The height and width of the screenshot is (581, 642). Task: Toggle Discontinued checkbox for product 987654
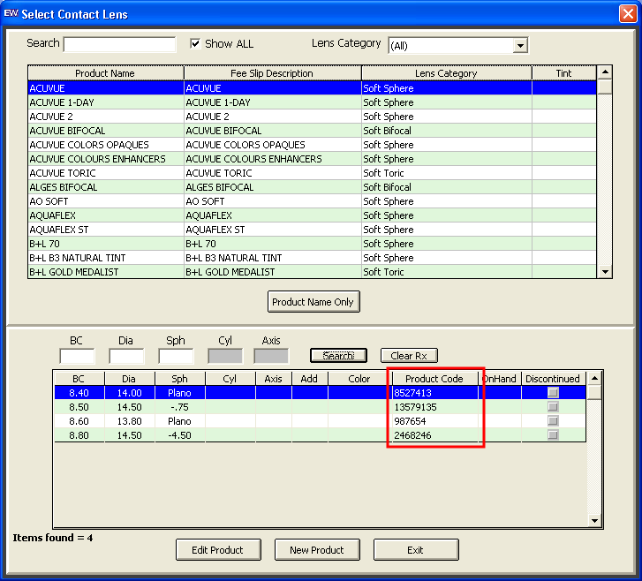pos(553,421)
